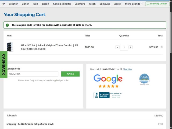Increase quantity with the plus button

click(x=130, y=47)
